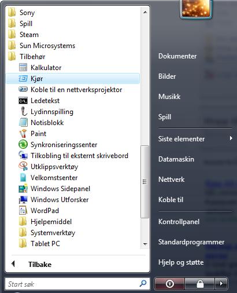Open Spill in the right pane
The width and height of the screenshot is (237, 293).
[x=165, y=117]
